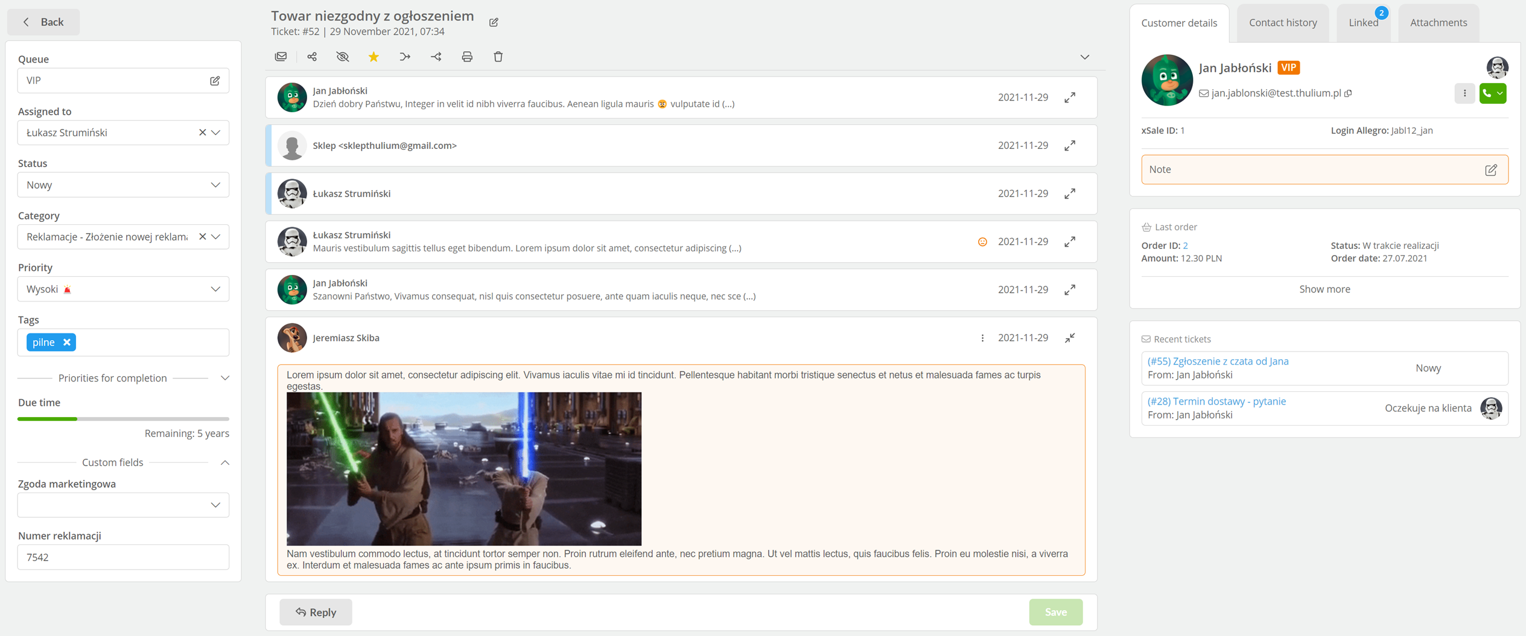Open the Category dropdown
The image size is (1526, 636).
click(216, 237)
